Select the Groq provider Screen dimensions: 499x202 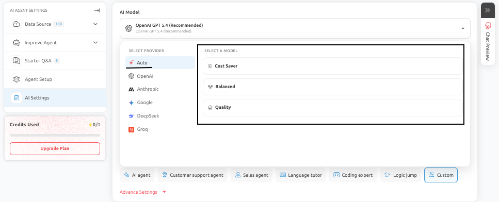tap(160, 129)
